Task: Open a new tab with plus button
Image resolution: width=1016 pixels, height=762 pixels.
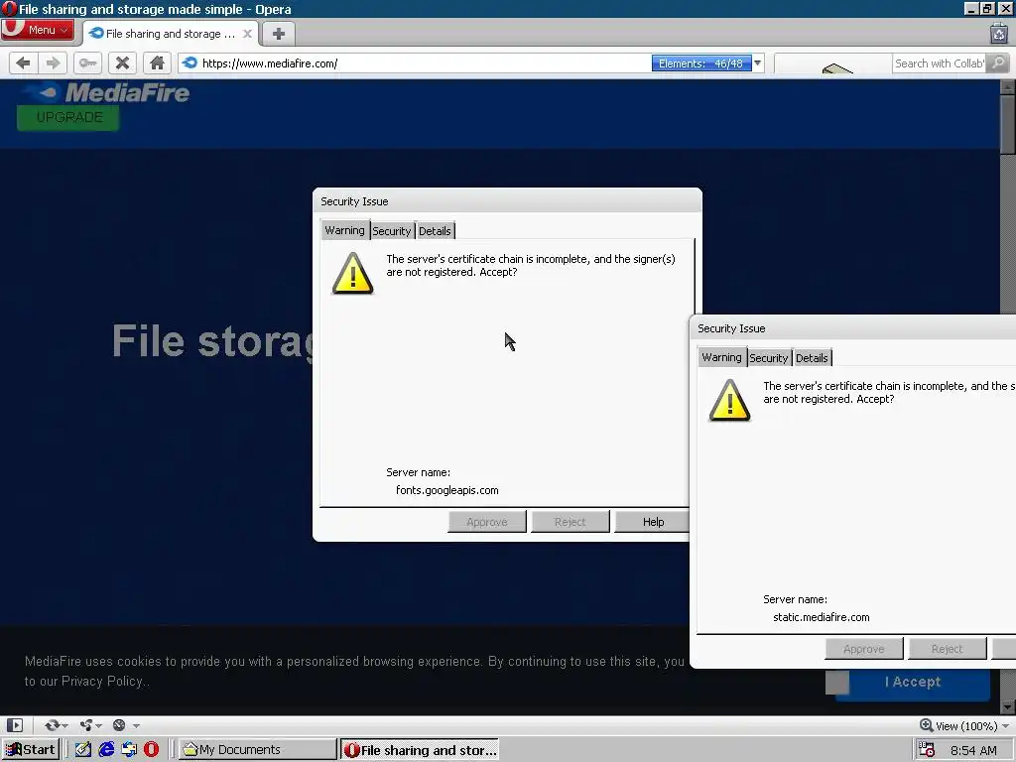Action: 279,34
